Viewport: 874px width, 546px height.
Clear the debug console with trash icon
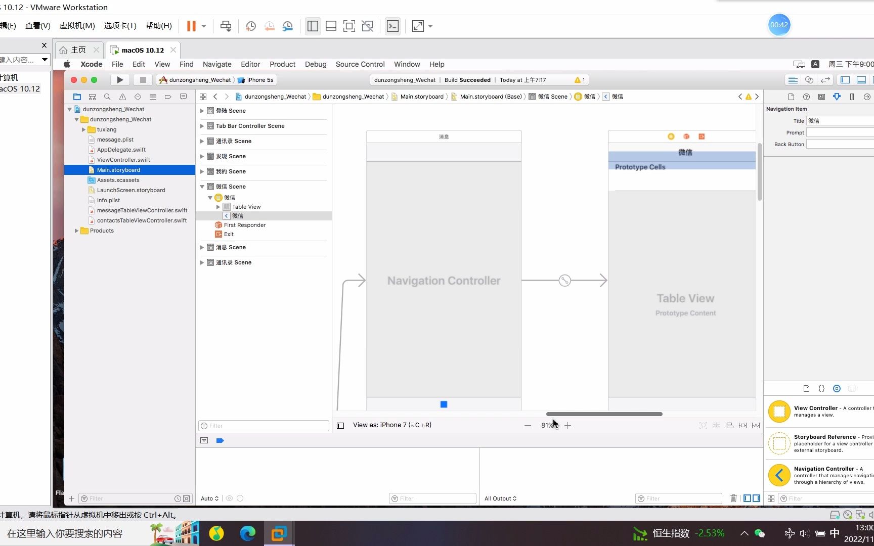click(x=733, y=498)
